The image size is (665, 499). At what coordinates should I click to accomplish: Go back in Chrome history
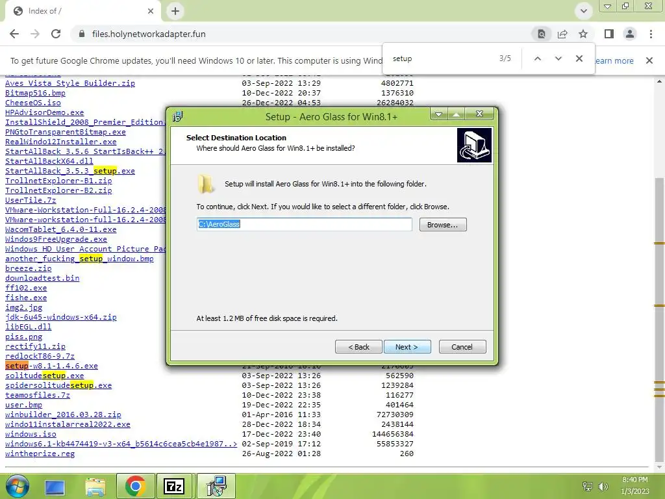coord(14,34)
